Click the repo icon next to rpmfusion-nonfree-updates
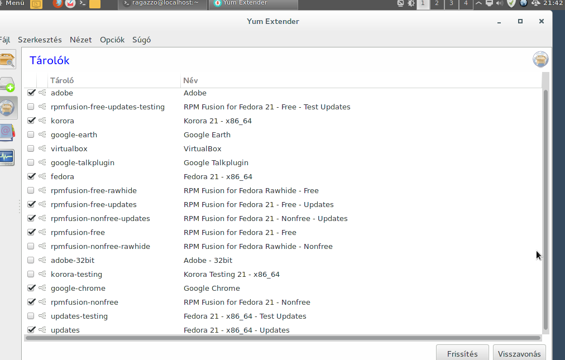Screen dimensions: 565x360 point(42,218)
